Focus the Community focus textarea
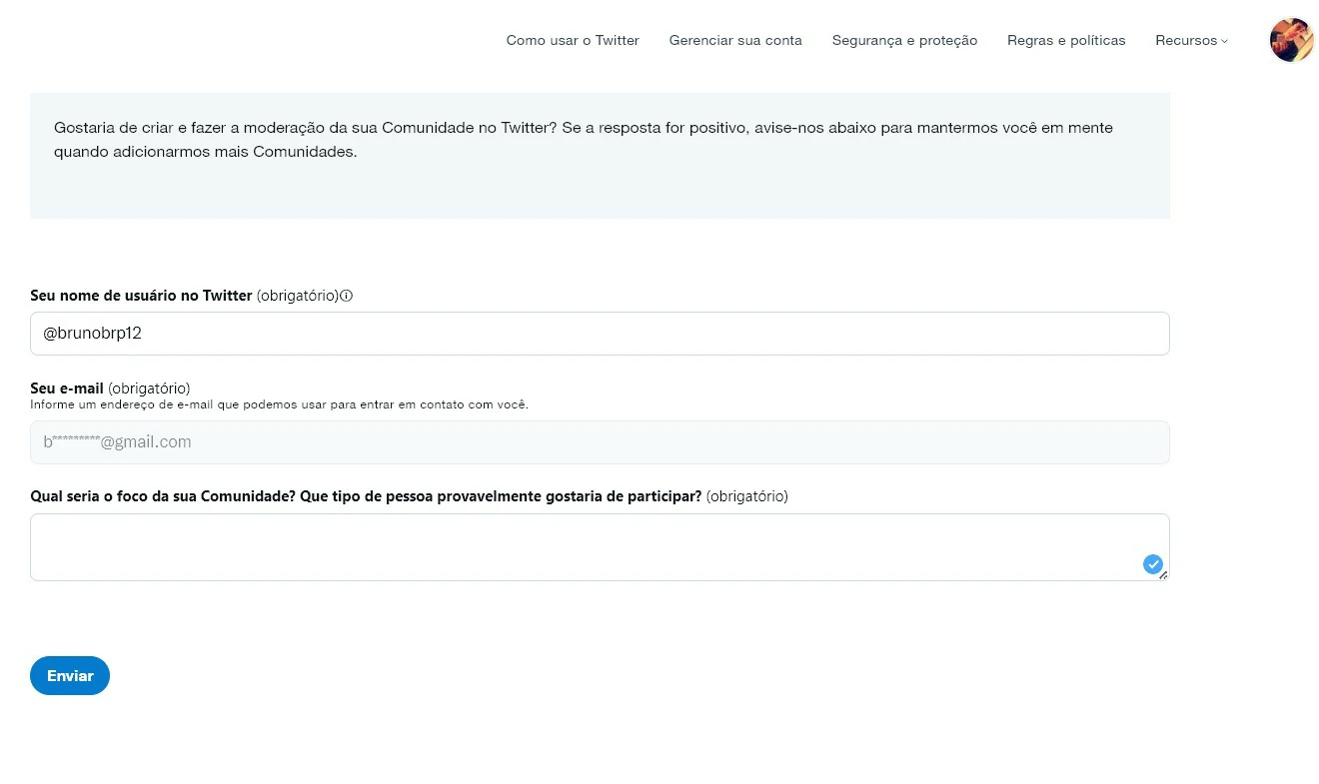The width and height of the screenshot is (1319, 784). (600, 547)
